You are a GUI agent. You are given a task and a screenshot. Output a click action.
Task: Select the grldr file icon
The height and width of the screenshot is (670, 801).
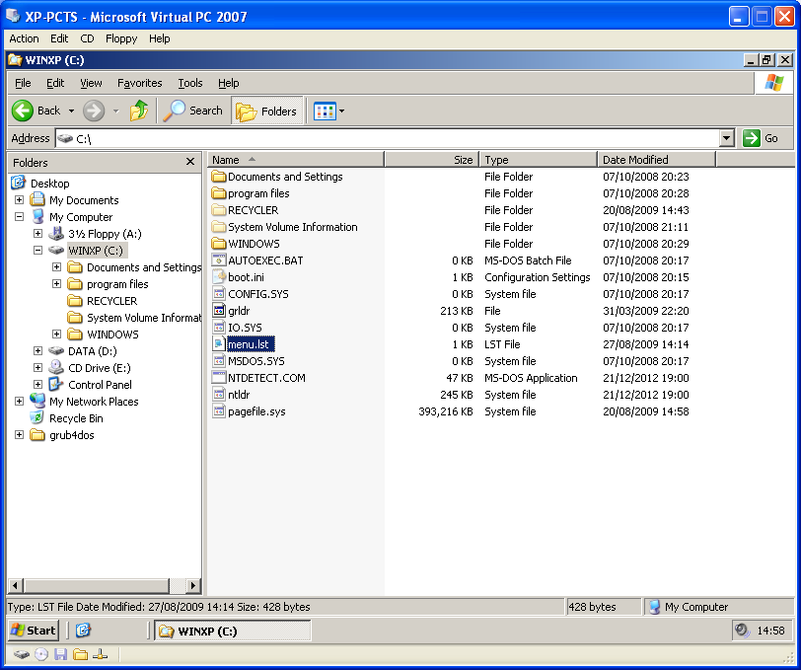219,311
